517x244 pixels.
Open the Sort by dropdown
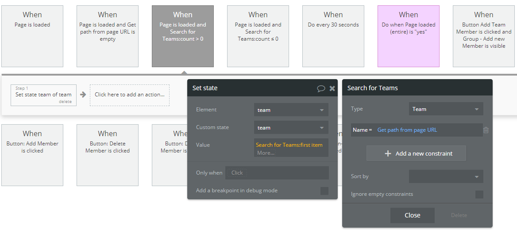[446, 176]
